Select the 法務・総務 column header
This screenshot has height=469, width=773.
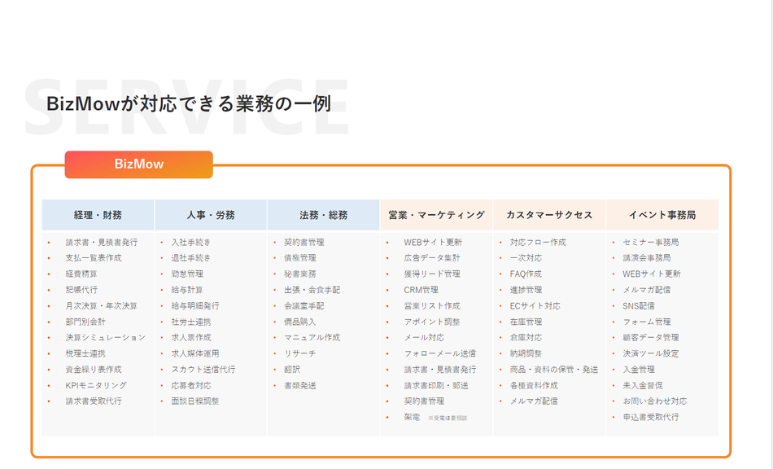click(323, 215)
